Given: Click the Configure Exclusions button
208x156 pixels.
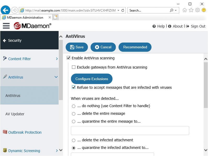Looking at the screenshot, I should click(x=92, y=79).
